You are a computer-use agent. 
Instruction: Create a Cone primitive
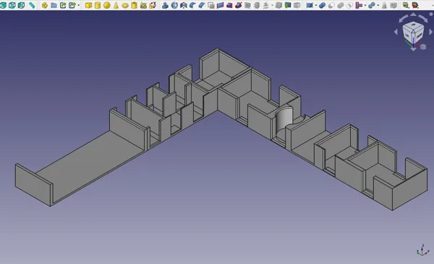click(116, 5)
